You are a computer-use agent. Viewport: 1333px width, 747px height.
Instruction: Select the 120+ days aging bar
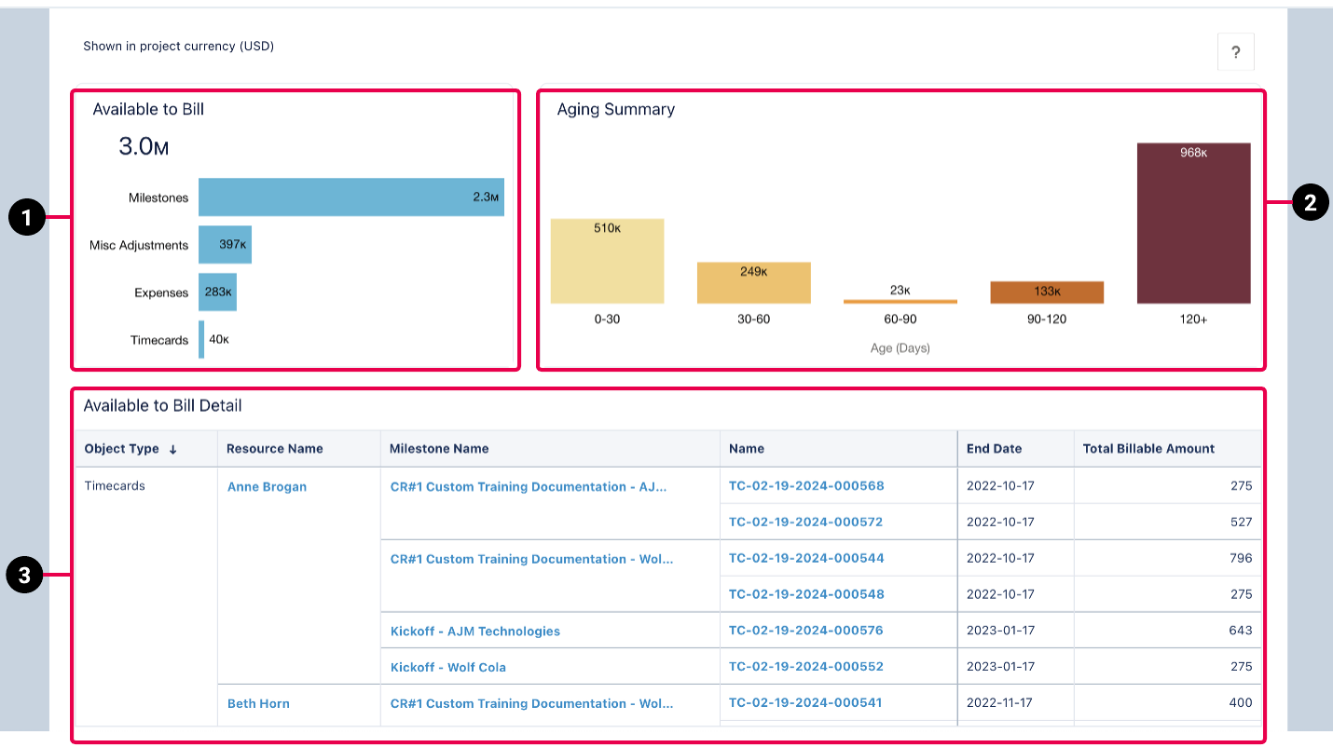click(x=1193, y=224)
